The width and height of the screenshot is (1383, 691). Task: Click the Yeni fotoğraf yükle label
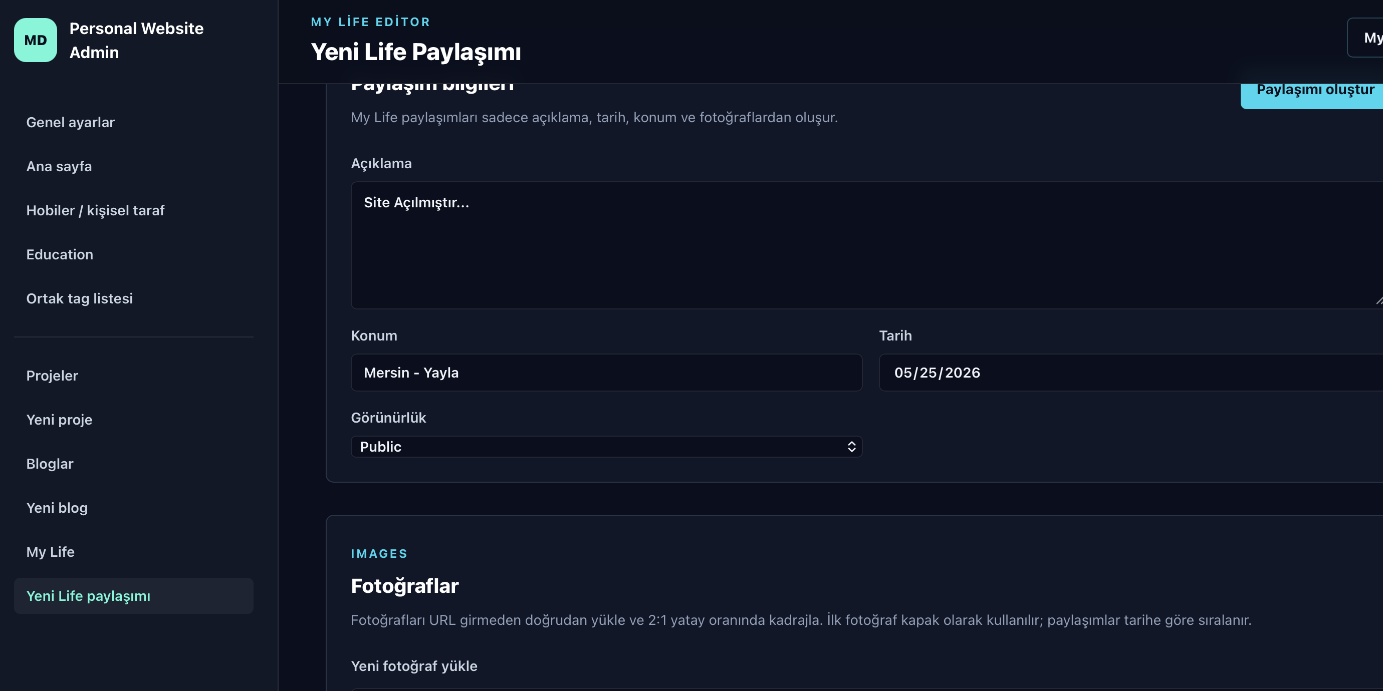[414, 666]
